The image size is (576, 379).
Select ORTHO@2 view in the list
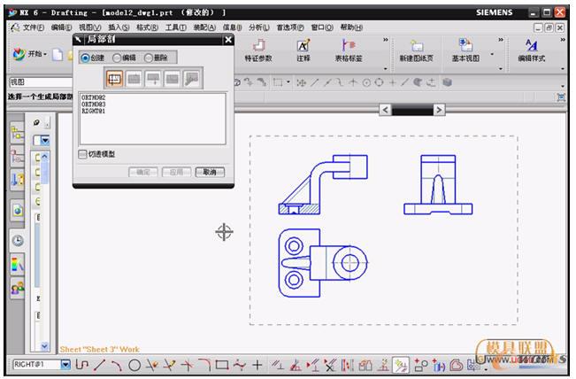pos(93,97)
